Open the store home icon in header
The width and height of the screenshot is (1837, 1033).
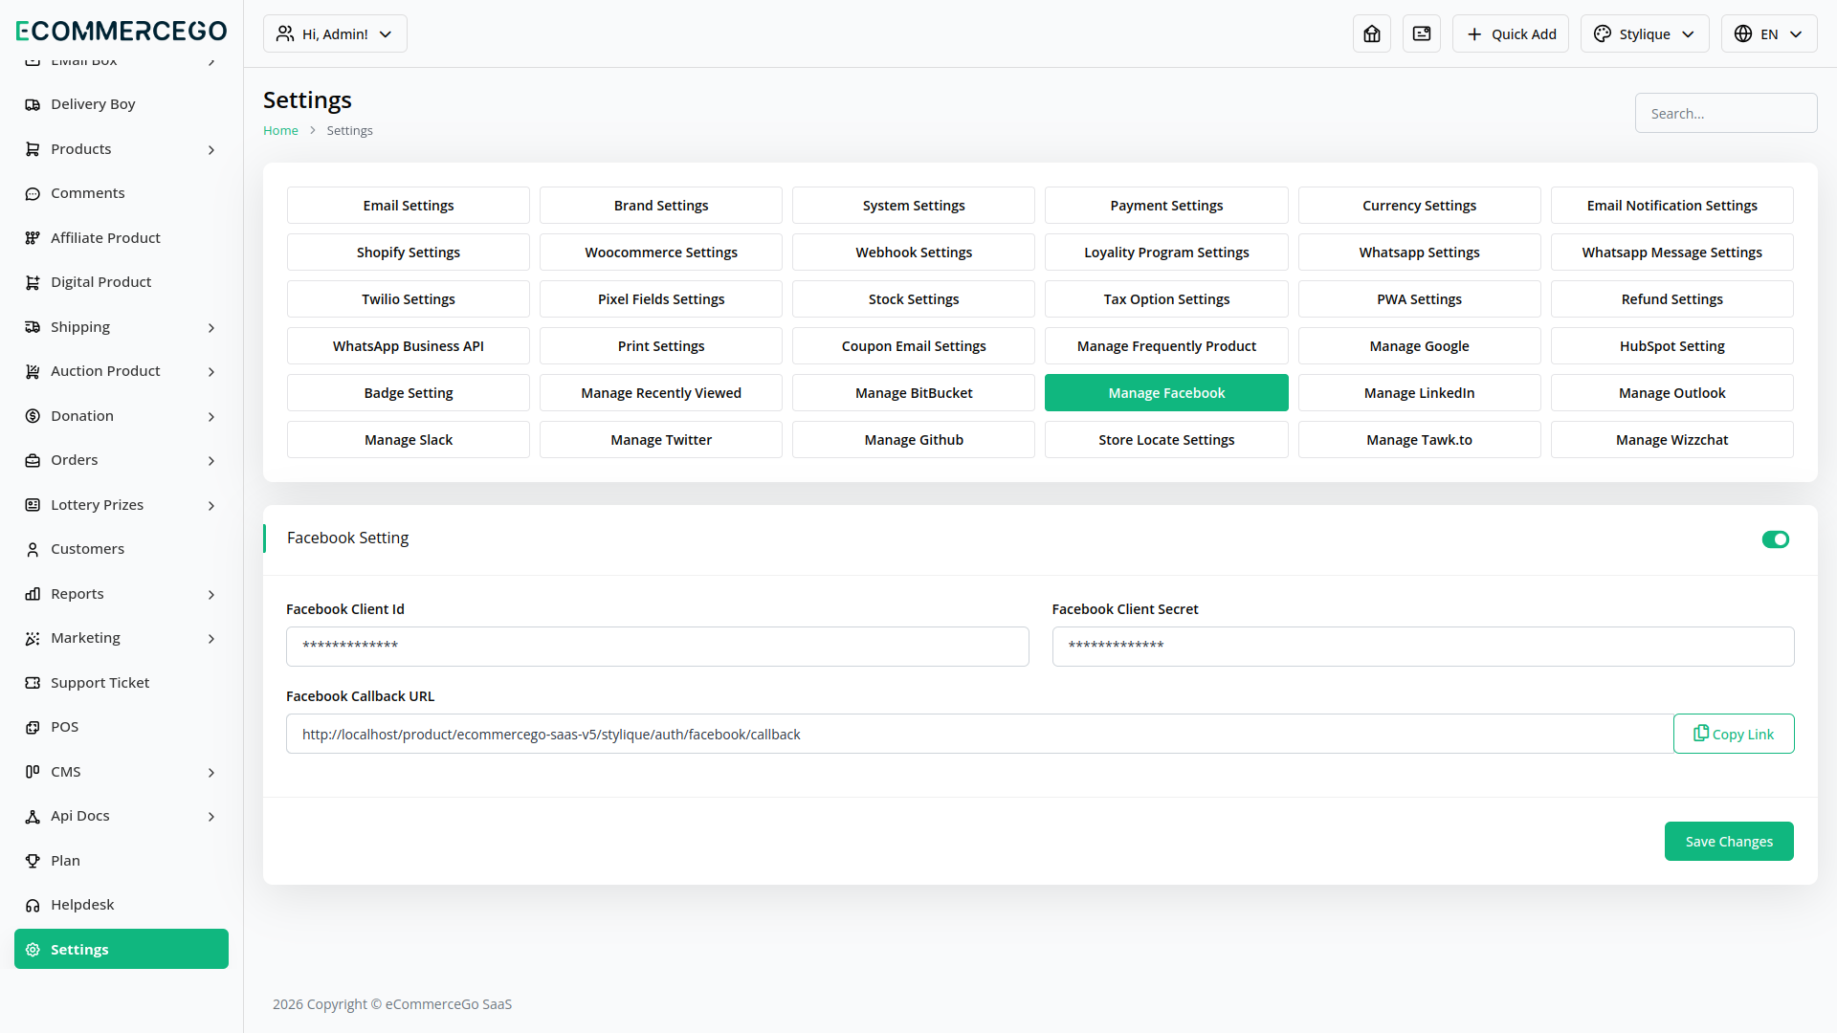[x=1372, y=33]
